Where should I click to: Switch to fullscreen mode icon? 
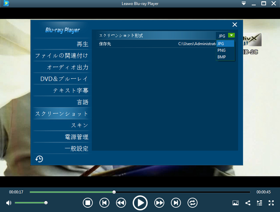(x=271, y=203)
